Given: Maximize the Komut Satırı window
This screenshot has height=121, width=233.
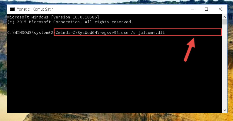Looking at the screenshot, I should pos(206,9).
